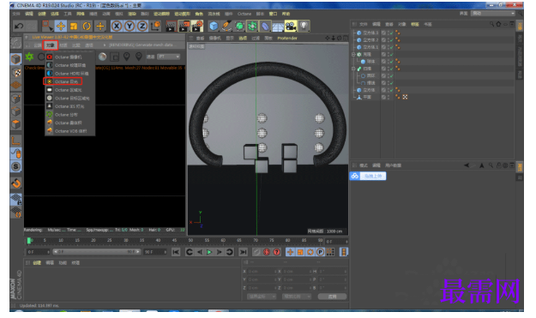Select the Move tool in top toolbar

[61, 26]
